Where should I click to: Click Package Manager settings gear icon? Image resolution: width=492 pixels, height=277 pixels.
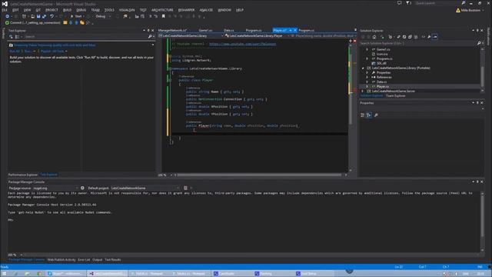click(x=82, y=188)
